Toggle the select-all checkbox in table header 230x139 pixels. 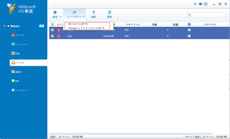click(53, 25)
